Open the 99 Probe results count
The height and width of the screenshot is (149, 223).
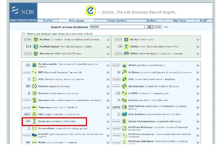pyautogui.click(x=28, y=142)
